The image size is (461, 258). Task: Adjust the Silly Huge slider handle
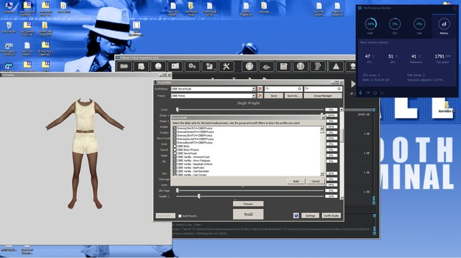tap(177, 191)
